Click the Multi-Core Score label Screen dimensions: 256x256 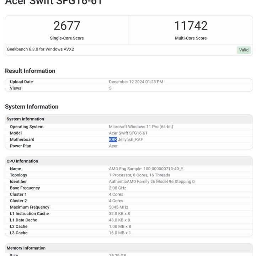191,38
